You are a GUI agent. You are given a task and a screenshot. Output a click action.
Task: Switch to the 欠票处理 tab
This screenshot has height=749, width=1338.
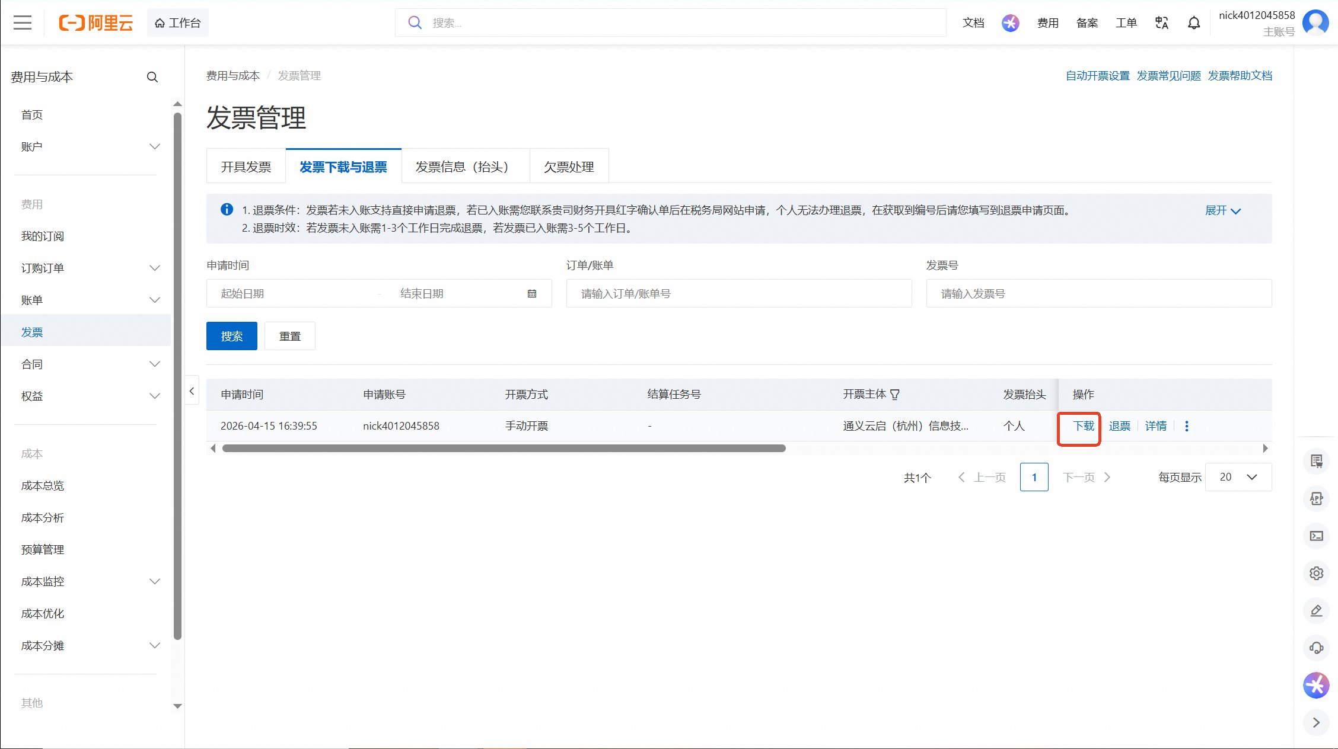(x=569, y=167)
